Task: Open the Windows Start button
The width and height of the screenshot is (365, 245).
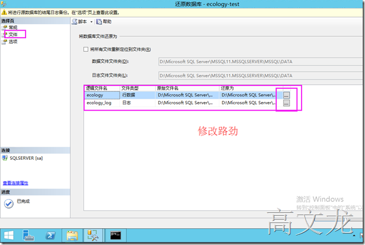Action: [x=9, y=236]
